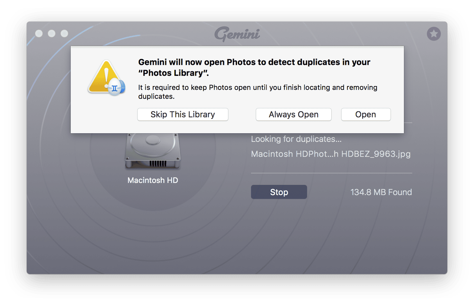474x306 pixels.
Task: Click the Skip This Library button
Action: 183,114
